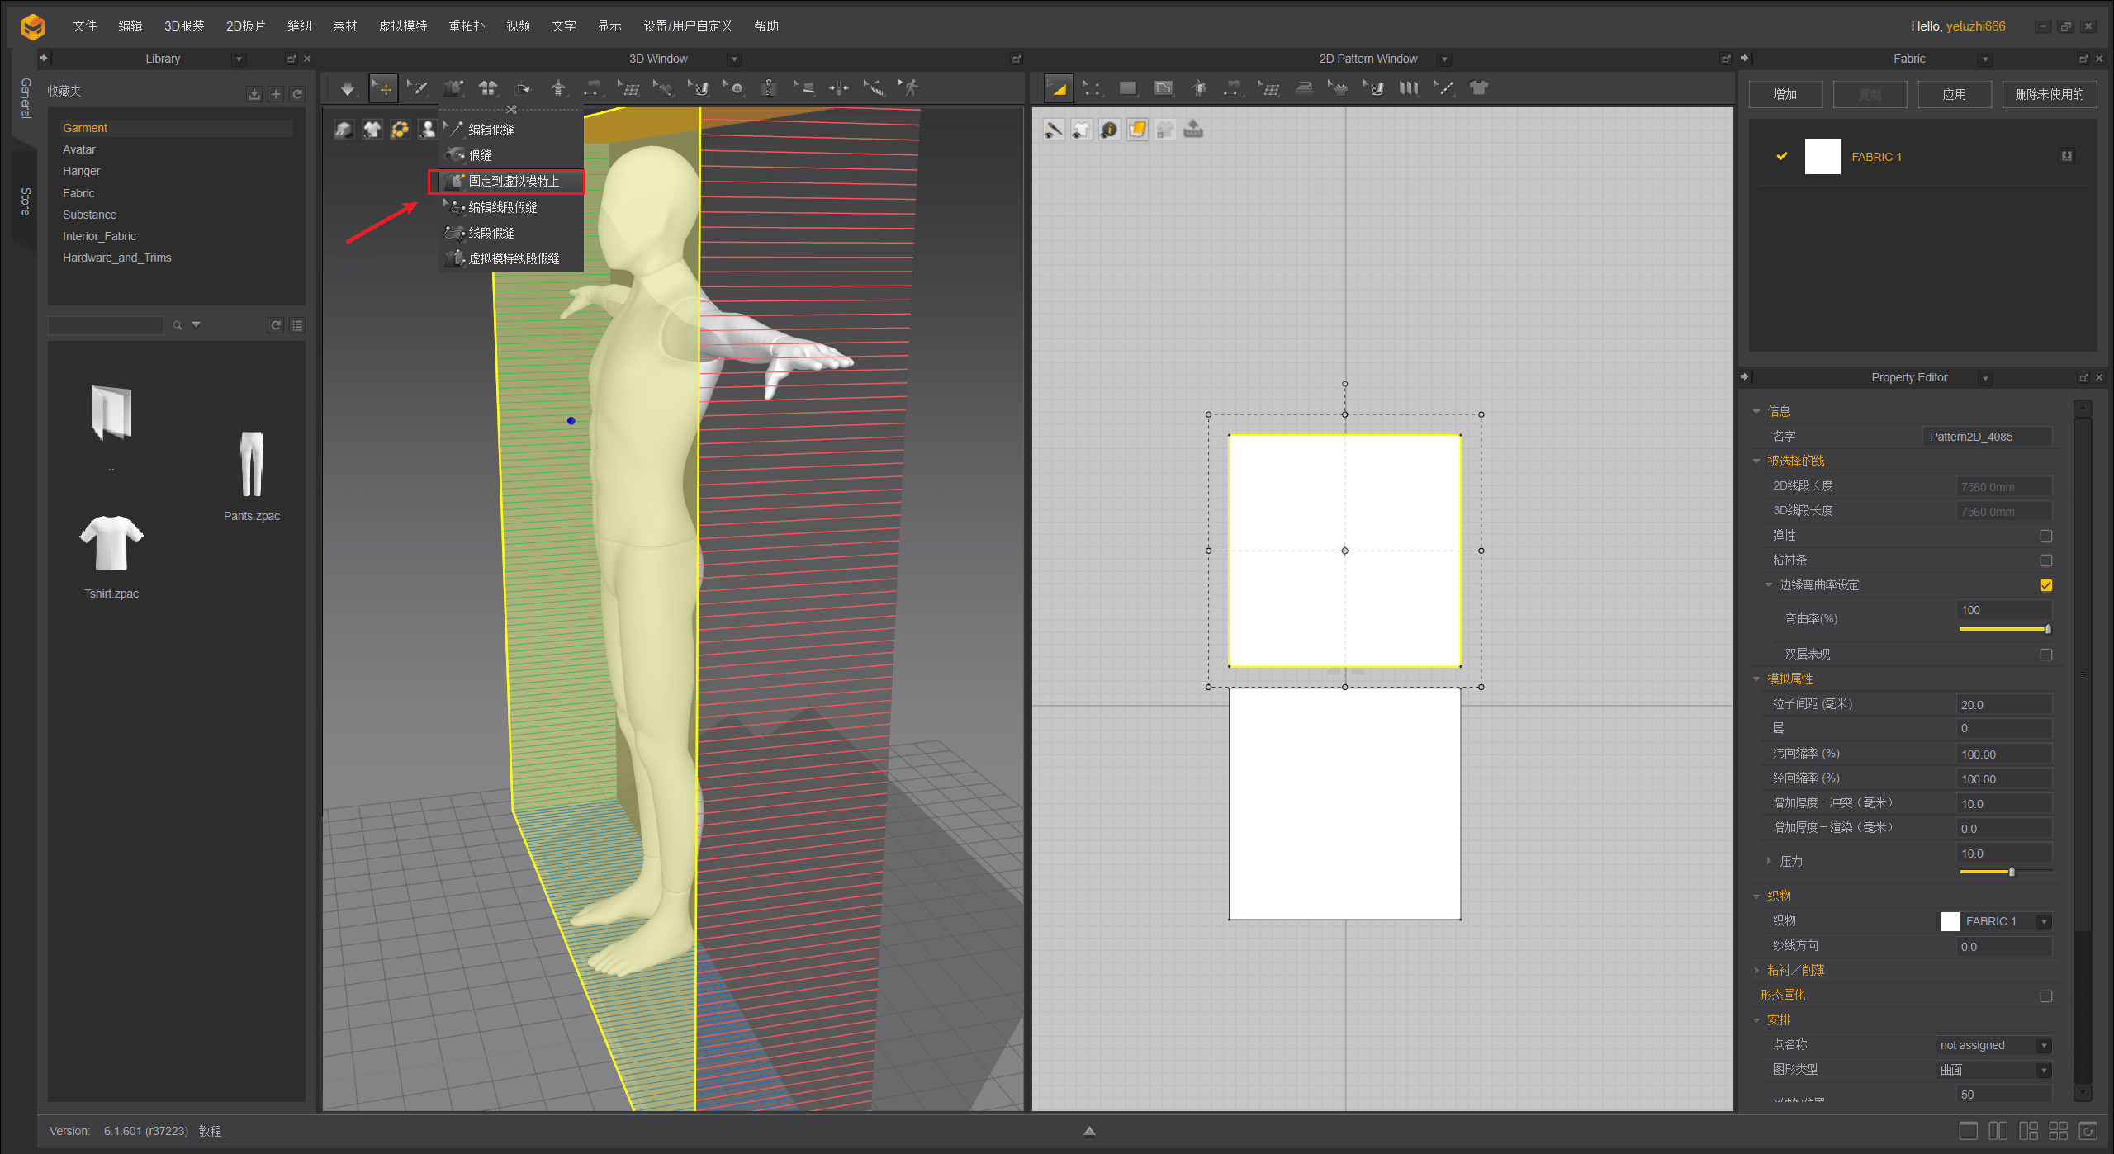Enable the 弹性 (elastic) checkbox
This screenshot has height=1154, width=2114.
coord(2045,536)
